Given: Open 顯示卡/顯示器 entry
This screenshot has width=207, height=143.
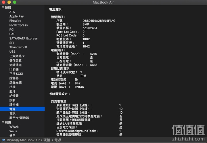Looking at the screenshot, I should pyautogui.click(x=19, y=118).
